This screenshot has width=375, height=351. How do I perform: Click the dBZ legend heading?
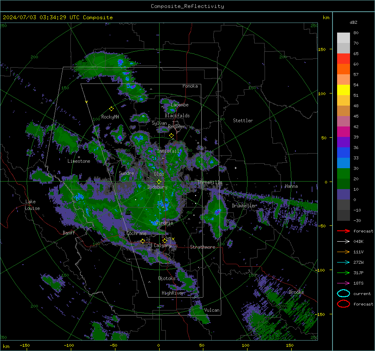pyautogui.click(x=353, y=23)
